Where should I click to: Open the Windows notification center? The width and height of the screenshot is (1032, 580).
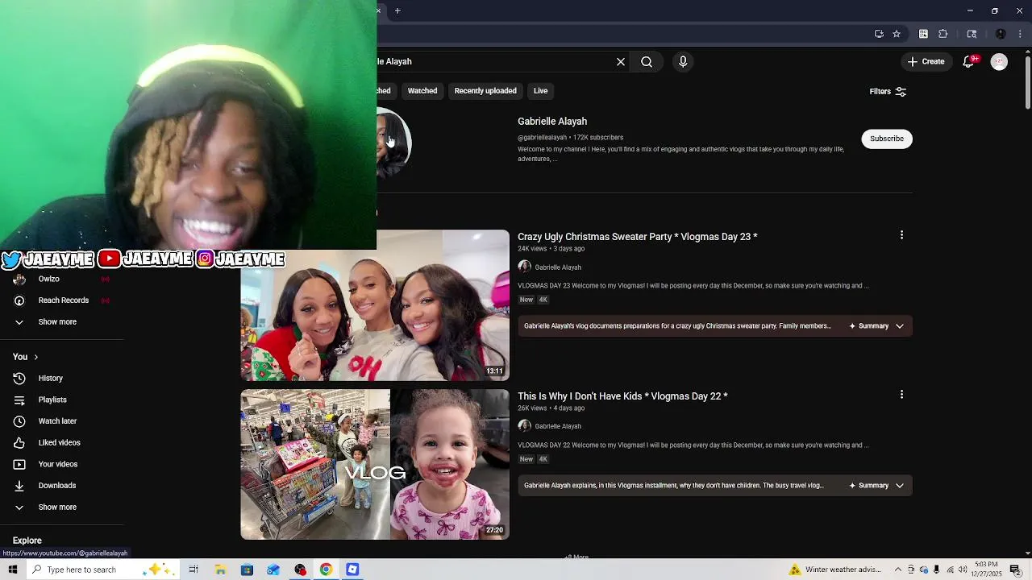[x=1016, y=570]
